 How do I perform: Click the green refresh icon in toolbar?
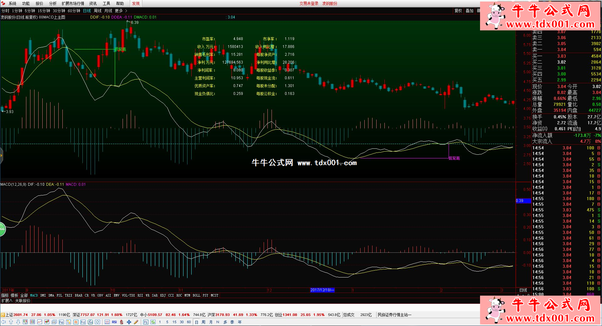point(153,322)
